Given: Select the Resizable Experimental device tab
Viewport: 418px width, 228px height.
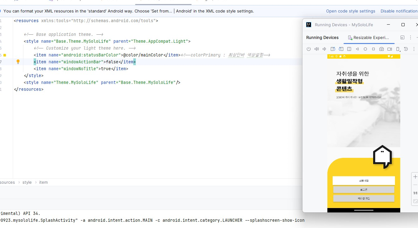Looking at the screenshot, I should 369,37.
